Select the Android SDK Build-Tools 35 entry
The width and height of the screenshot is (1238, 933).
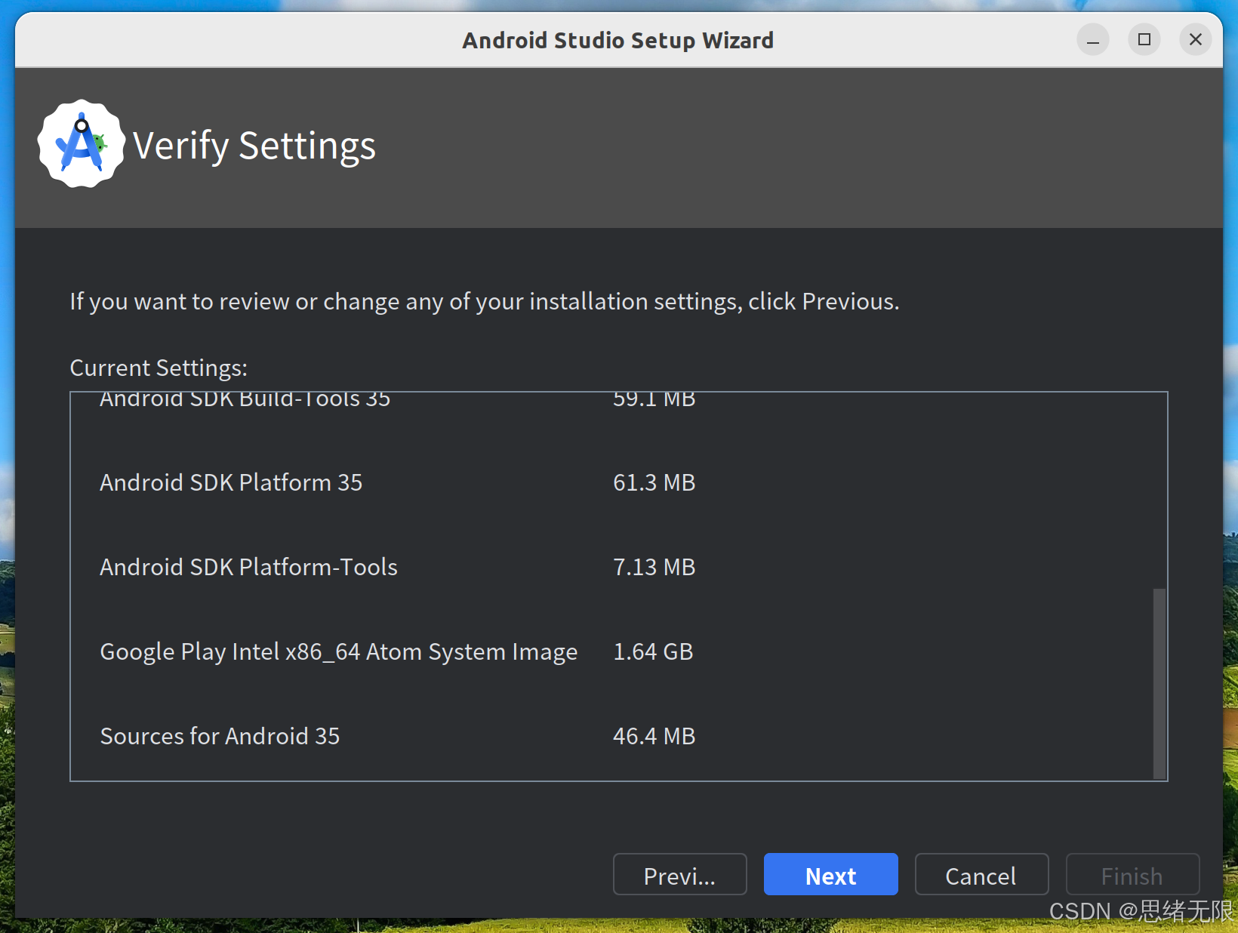245,400
